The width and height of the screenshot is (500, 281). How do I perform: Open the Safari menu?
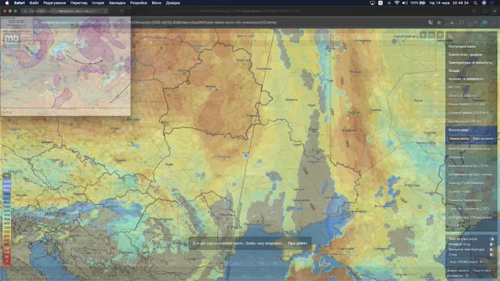click(19, 3)
